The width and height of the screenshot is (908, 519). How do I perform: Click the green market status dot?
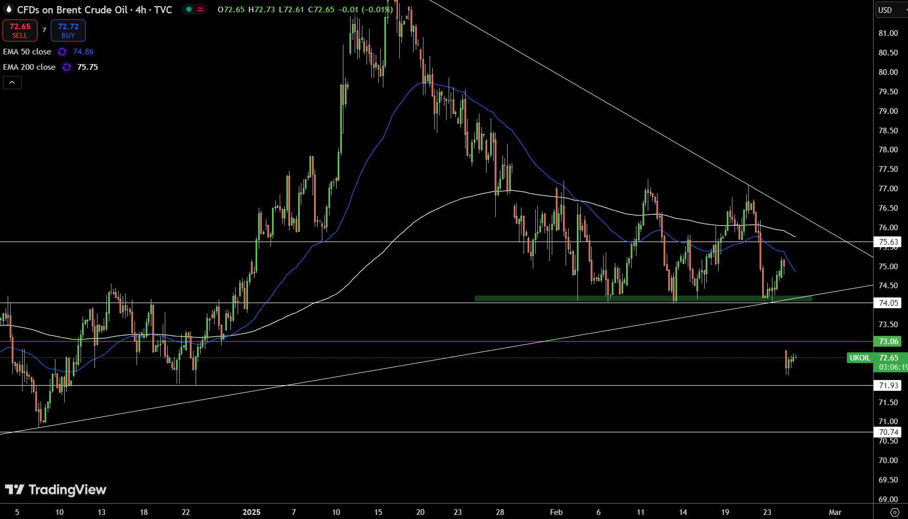click(x=189, y=9)
